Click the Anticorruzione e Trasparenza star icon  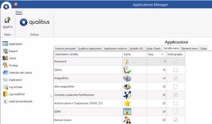(127, 103)
